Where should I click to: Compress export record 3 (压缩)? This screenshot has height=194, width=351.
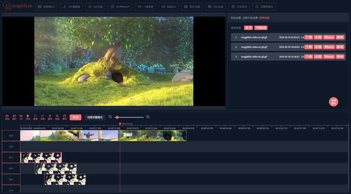point(318,57)
